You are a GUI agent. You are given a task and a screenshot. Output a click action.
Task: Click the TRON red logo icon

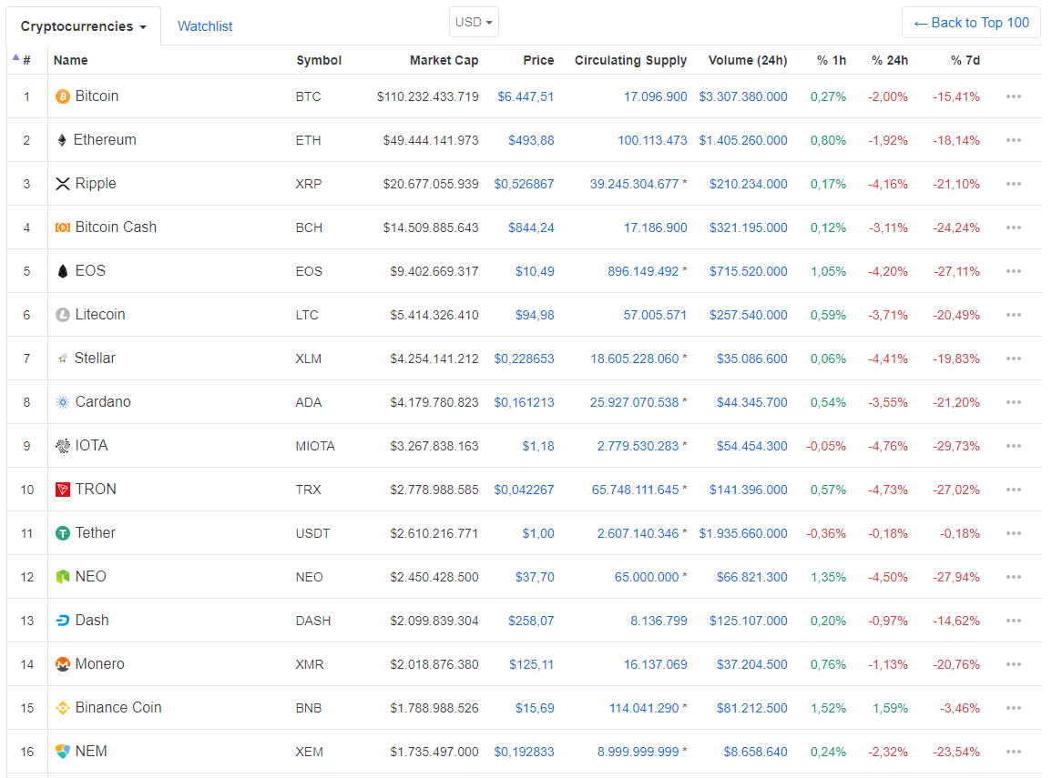click(63, 490)
